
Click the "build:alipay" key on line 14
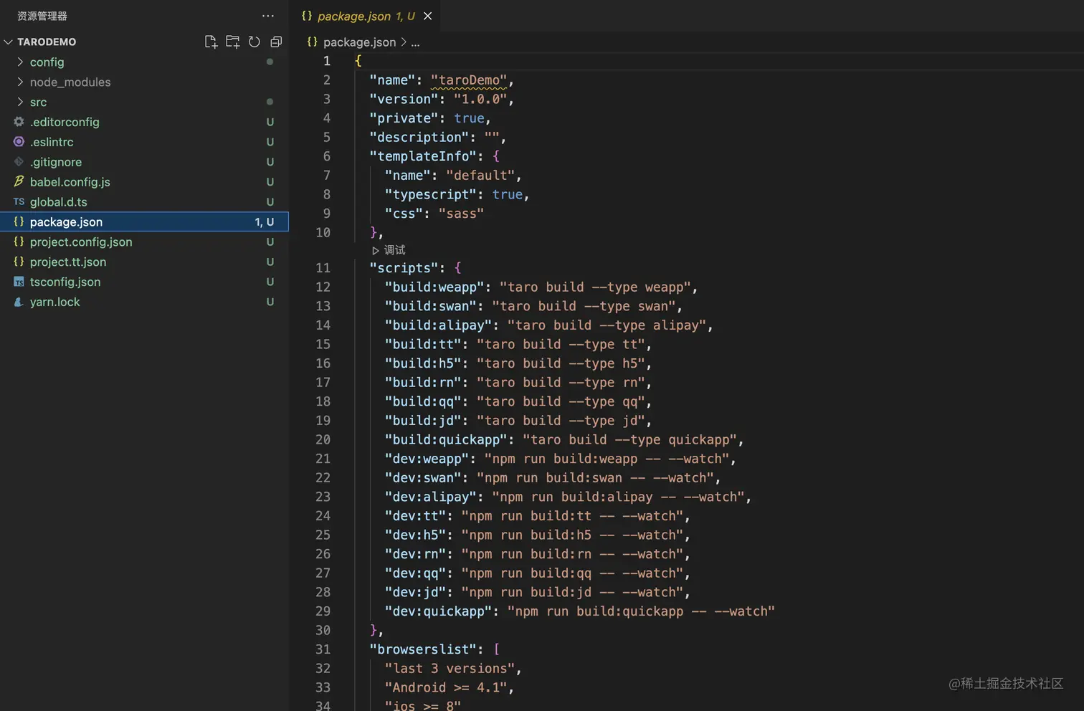438,325
